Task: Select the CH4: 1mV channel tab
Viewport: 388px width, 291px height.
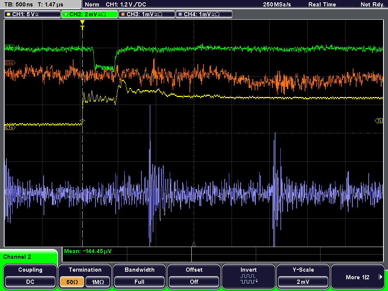Action: click(x=204, y=14)
